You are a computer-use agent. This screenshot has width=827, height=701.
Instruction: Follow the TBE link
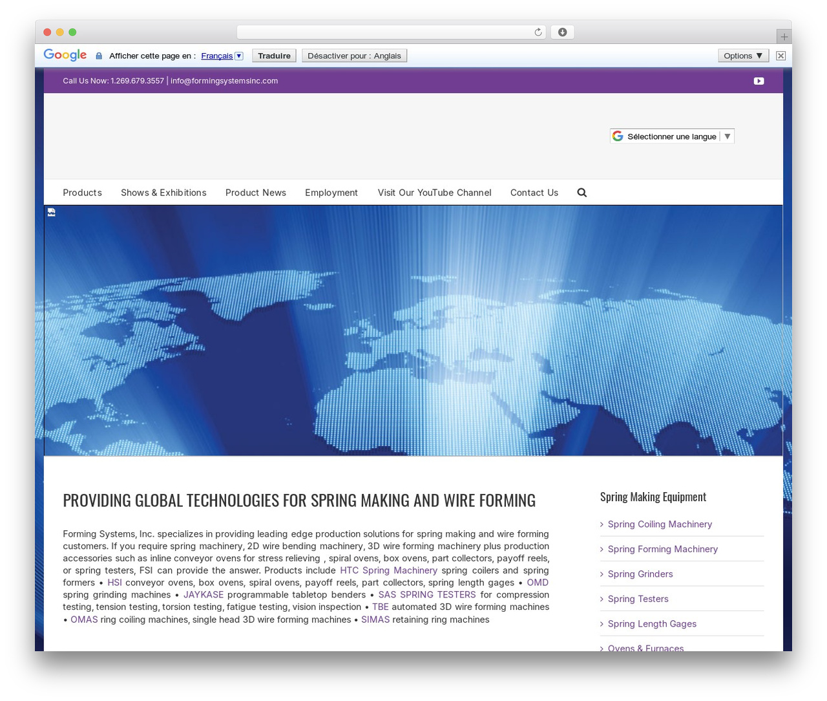(x=381, y=607)
